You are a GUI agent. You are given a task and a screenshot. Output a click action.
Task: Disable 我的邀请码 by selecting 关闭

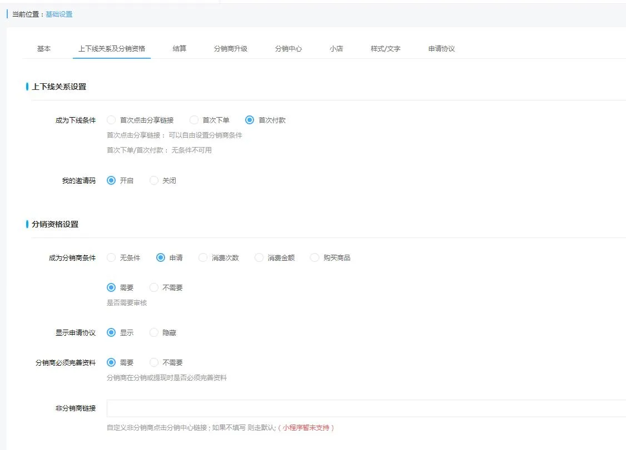(154, 180)
